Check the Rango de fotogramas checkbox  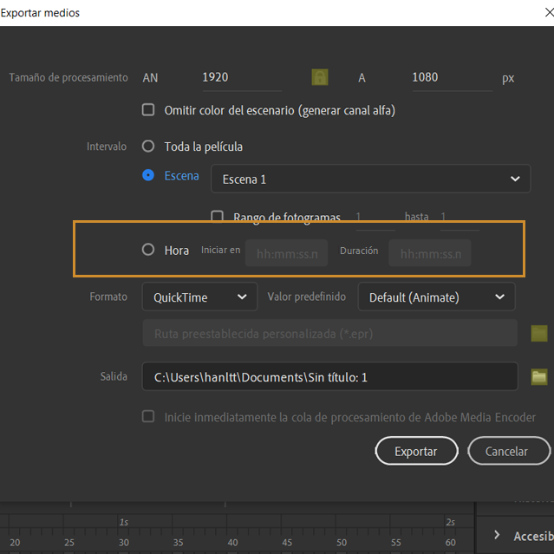pyautogui.click(x=218, y=217)
